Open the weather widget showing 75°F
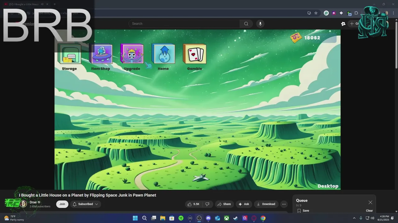Viewport: 398px width, 223px height. [x=14, y=218]
